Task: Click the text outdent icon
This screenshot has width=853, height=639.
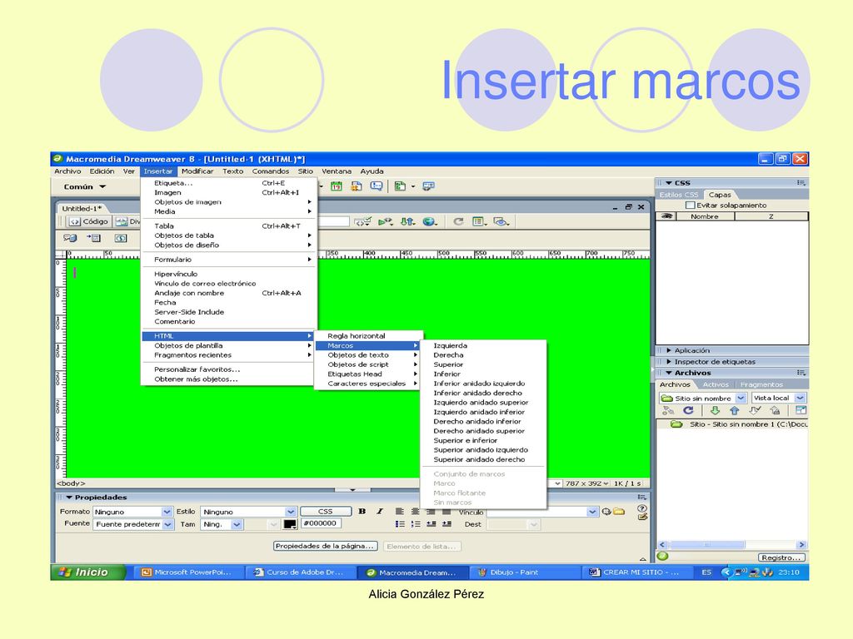Action: pos(431,524)
